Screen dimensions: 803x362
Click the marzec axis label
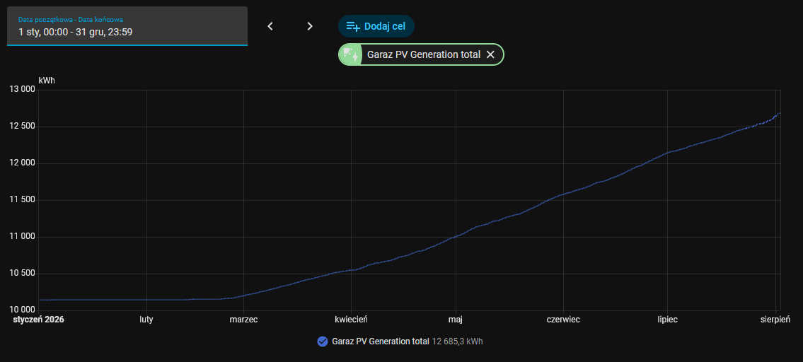coord(243,320)
